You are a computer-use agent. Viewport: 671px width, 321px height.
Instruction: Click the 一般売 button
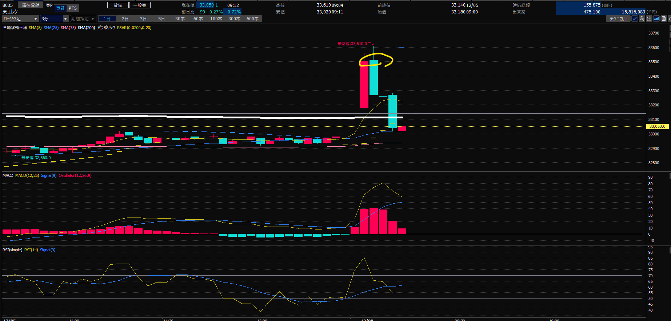pos(140,5)
